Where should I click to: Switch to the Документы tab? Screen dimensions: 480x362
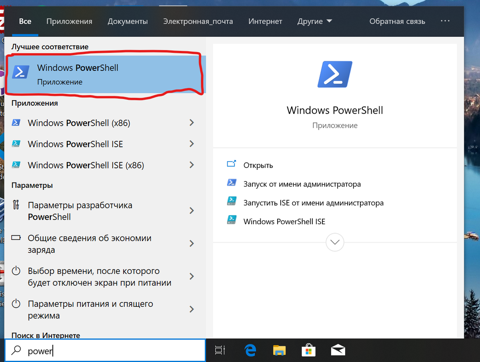(x=128, y=21)
